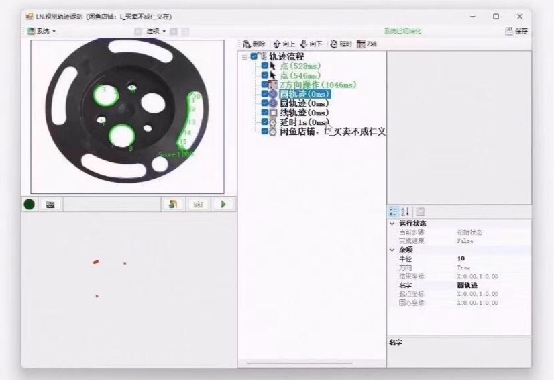
Task: Toggle checkbox for 点(528ms)
Action: (x=265, y=66)
